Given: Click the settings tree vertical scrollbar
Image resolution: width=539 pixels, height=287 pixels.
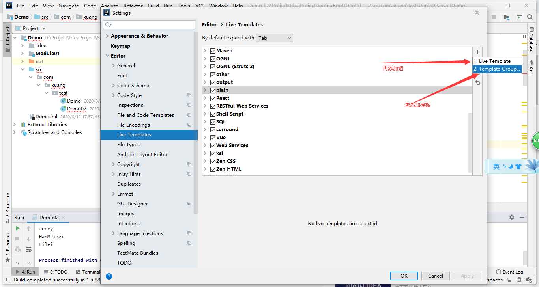Looking at the screenshot, I should [196, 122].
